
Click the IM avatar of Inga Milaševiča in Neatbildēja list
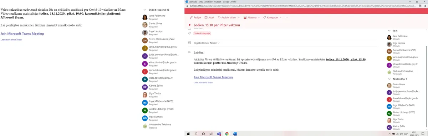click(389, 106)
